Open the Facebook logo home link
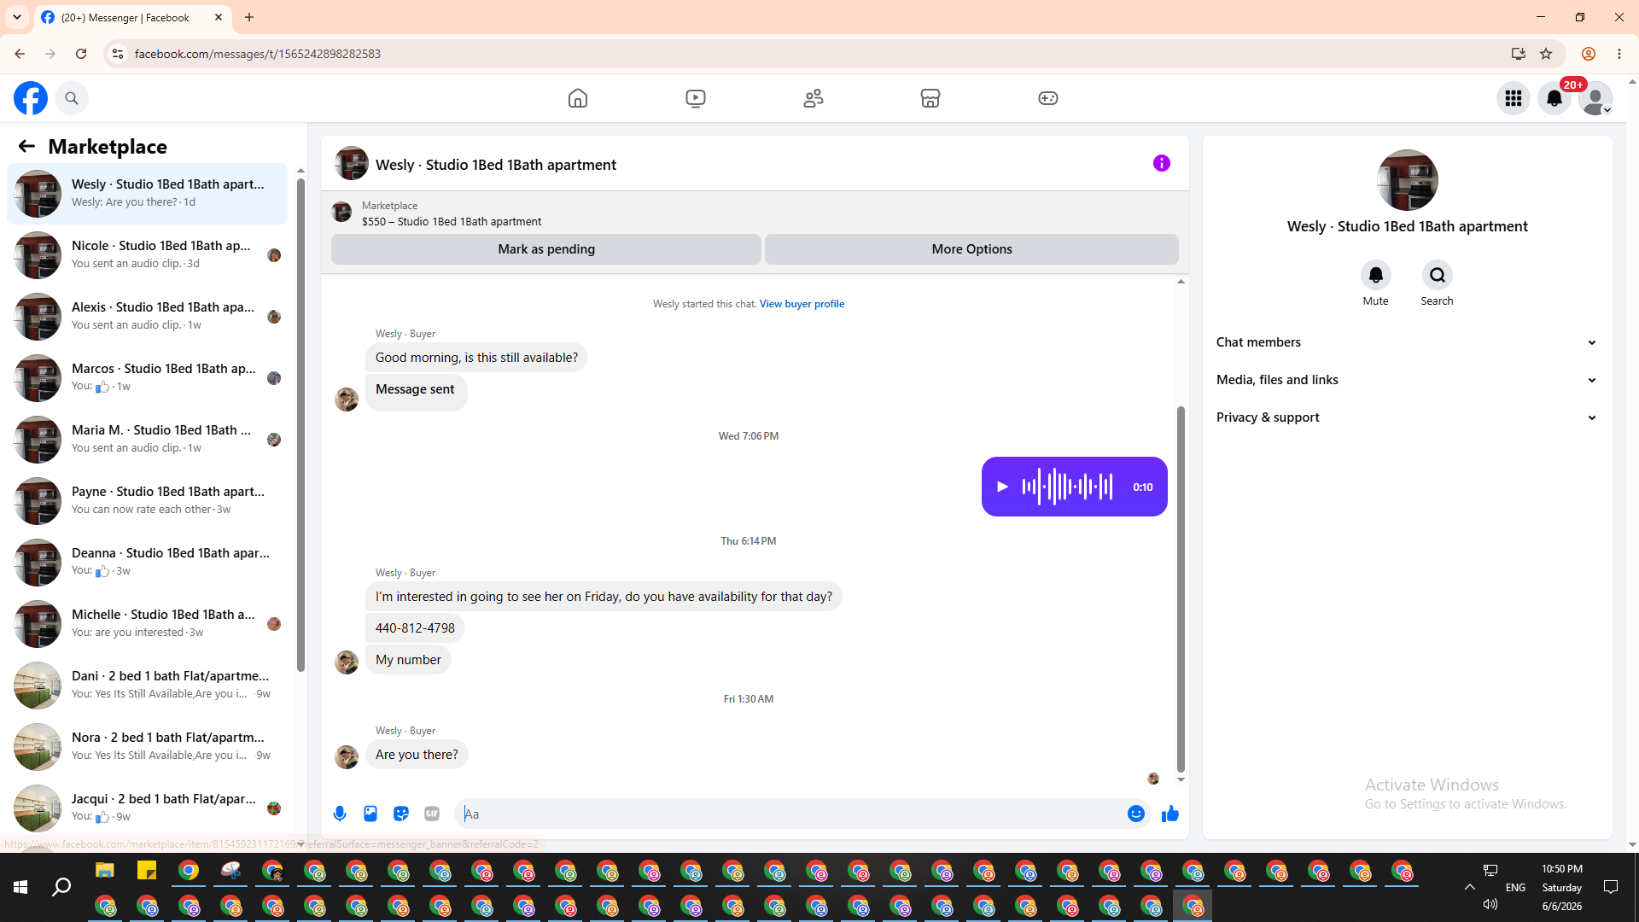 (31, 98)
